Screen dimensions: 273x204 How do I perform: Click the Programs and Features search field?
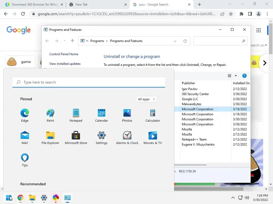point(220,41)
